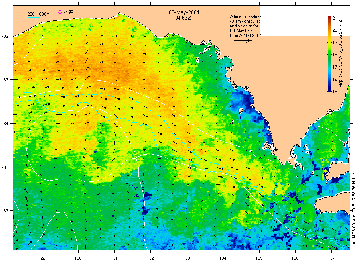Click longitude axis label 130
Image resolution: width=359 pixels, height=263 pixels.
point(78,259)
